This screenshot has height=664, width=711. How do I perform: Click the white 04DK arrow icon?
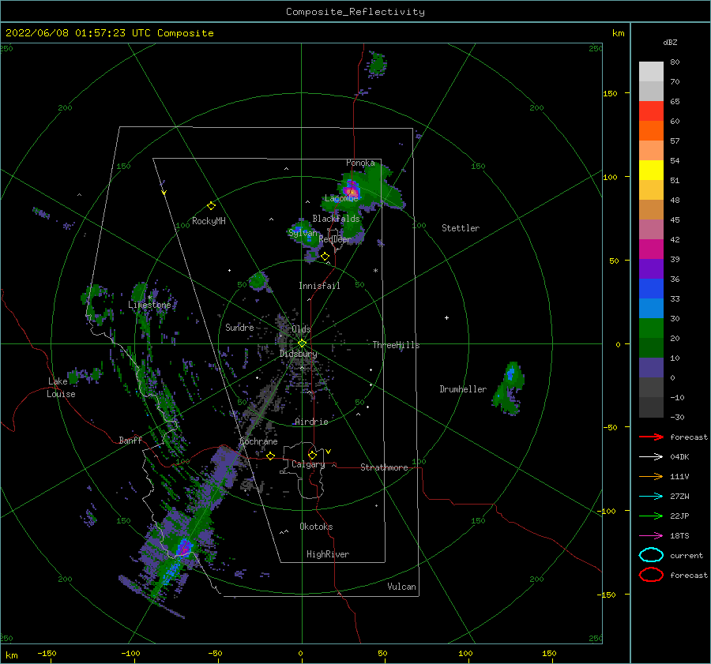651,457
